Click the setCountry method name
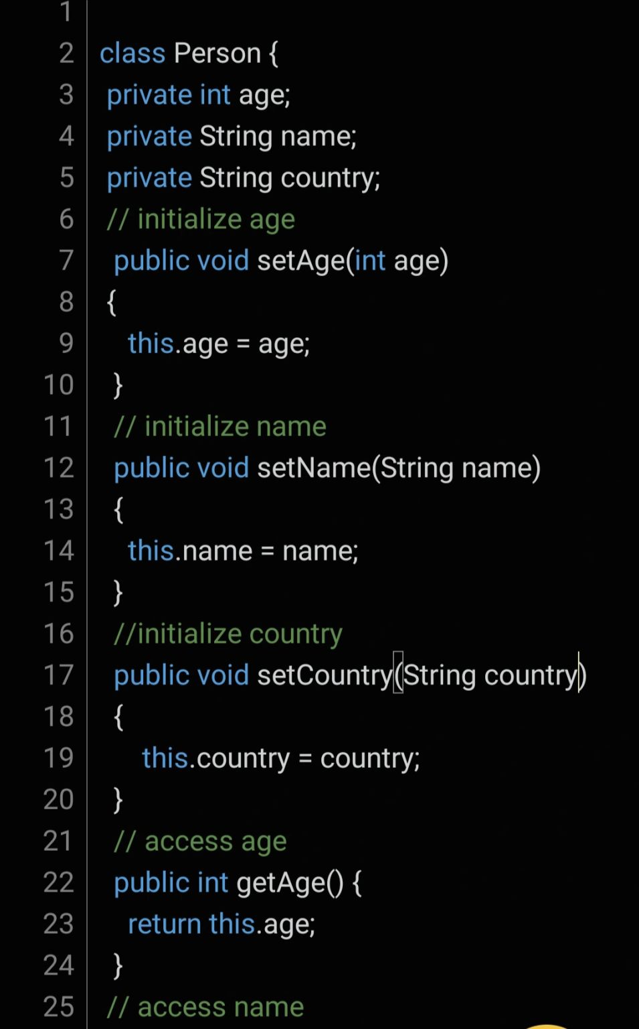 click(x=325, y=675)
